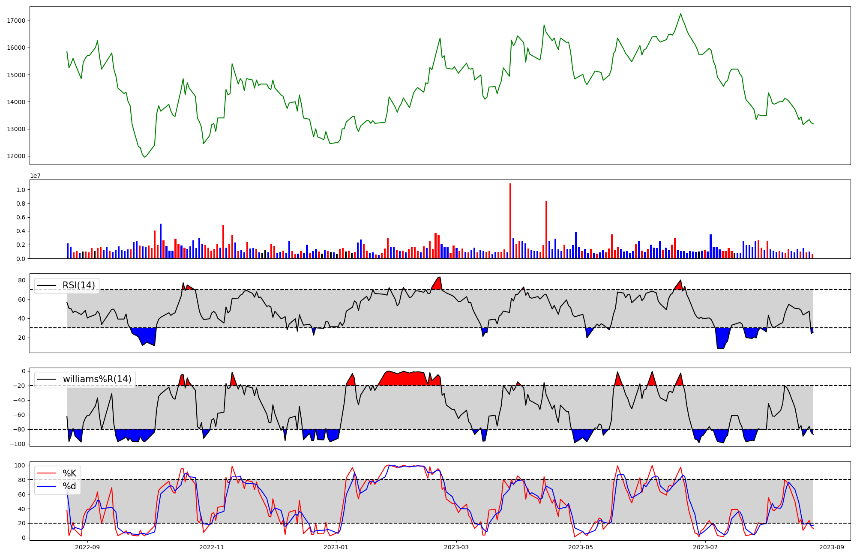Click the 2023-01 x-axis date label
Viewport: 857px width, 557px height.
[x=336, y=547]
